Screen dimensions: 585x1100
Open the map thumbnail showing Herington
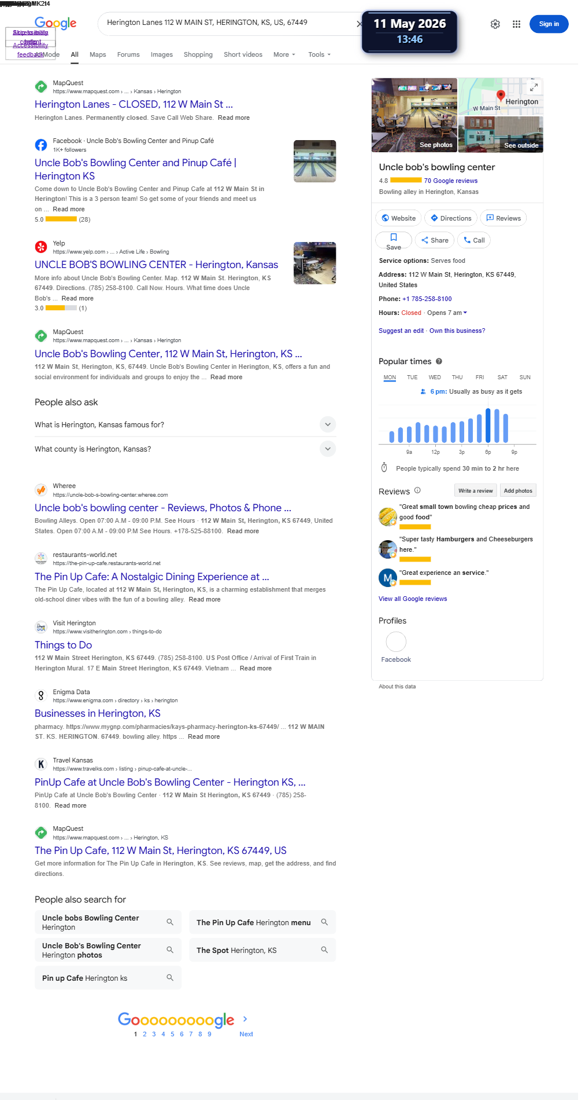[501, 96]
